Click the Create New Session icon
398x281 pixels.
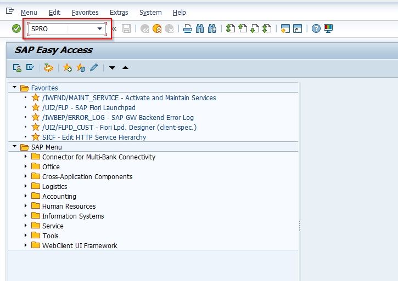(285, 28)
